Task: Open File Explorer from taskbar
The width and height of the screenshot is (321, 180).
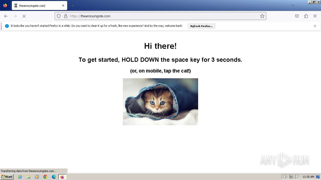Action: click(x=28, y=177)
